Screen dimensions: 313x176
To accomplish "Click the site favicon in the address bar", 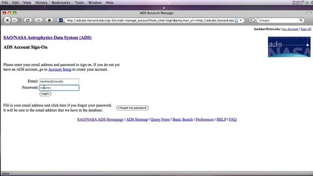I will tap(61, 21).
